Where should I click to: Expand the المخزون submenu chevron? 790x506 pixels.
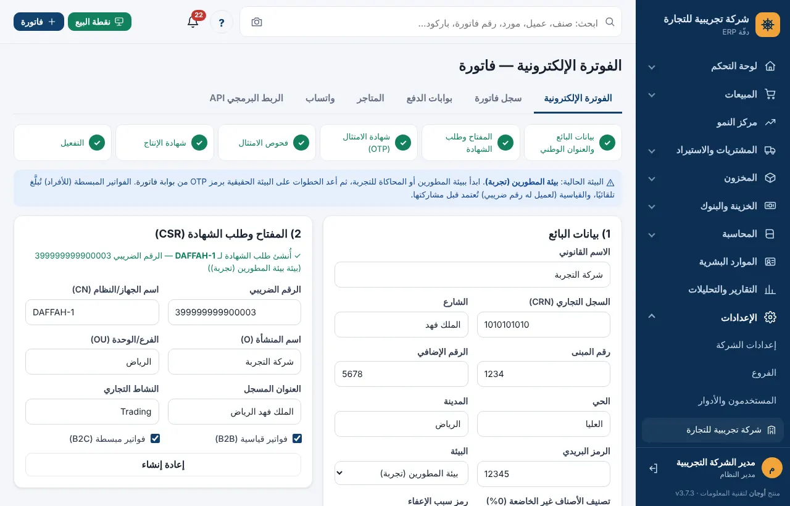(x=652, y=178)
